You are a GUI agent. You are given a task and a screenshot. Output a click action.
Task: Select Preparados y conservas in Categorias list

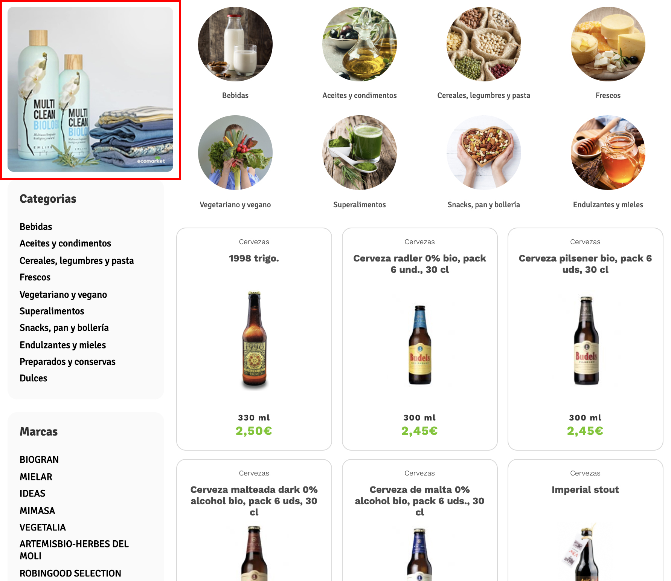(x=67, y=362)
